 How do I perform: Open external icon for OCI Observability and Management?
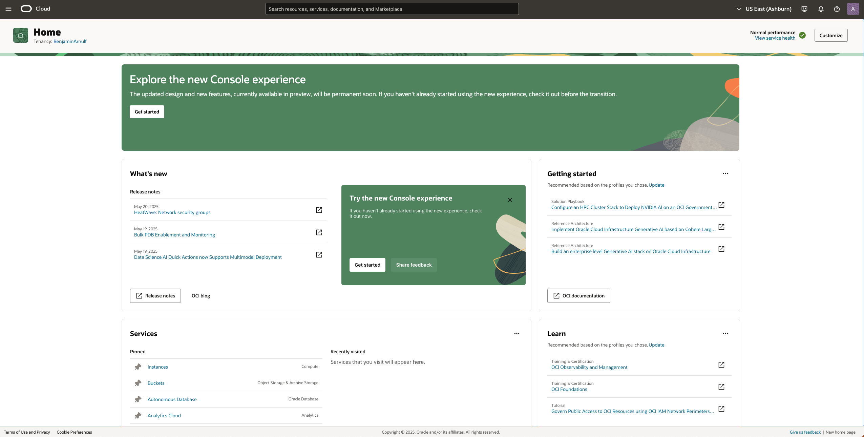click(721, 365)
